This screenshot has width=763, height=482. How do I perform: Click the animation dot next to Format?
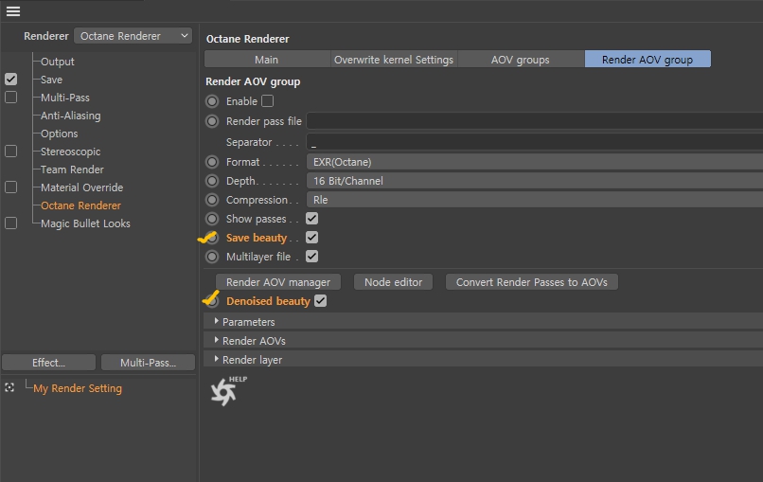pyautogui.click(x=212, y=162)
